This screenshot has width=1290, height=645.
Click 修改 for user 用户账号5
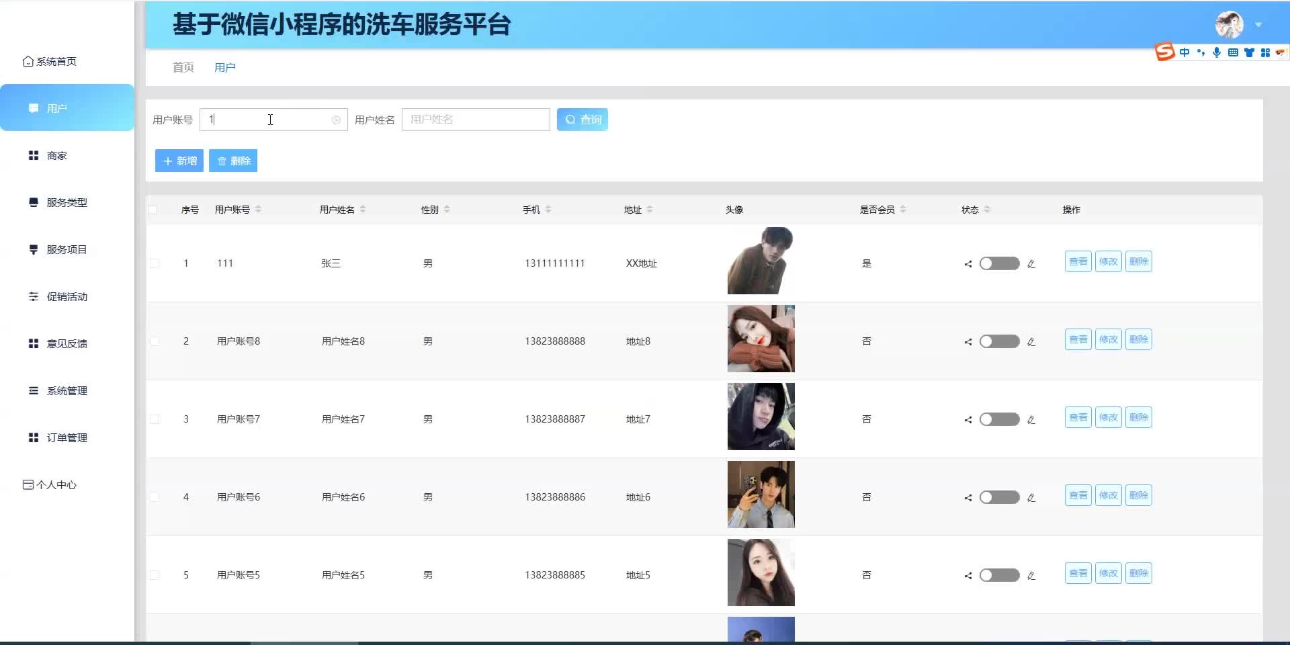tap(1109, 573)
